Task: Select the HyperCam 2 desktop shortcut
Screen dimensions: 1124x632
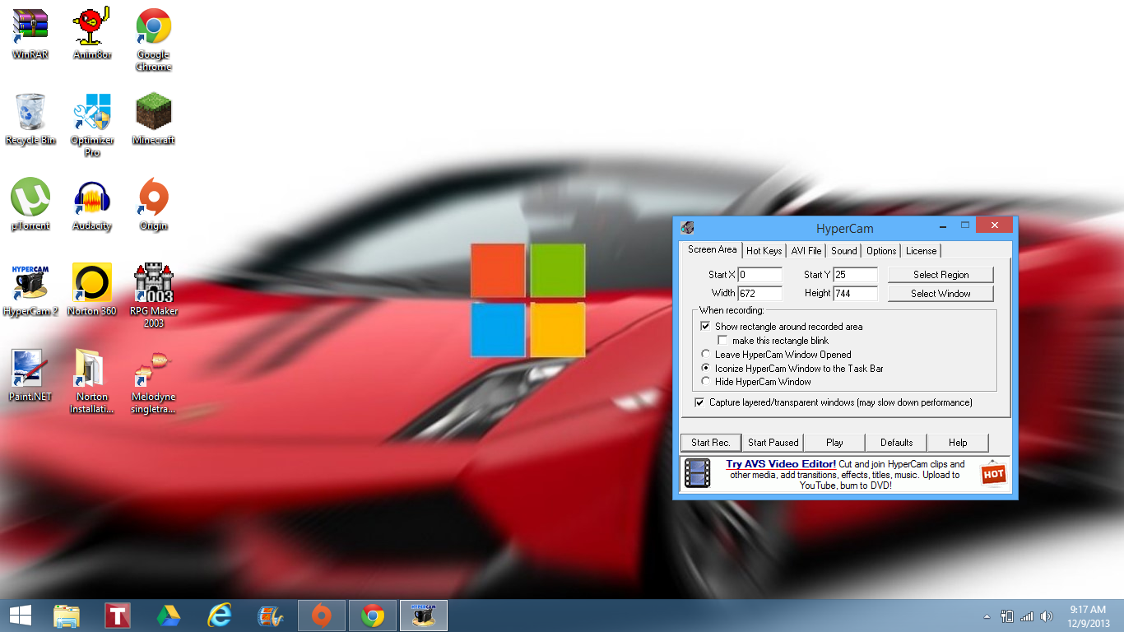Action: 30,290
